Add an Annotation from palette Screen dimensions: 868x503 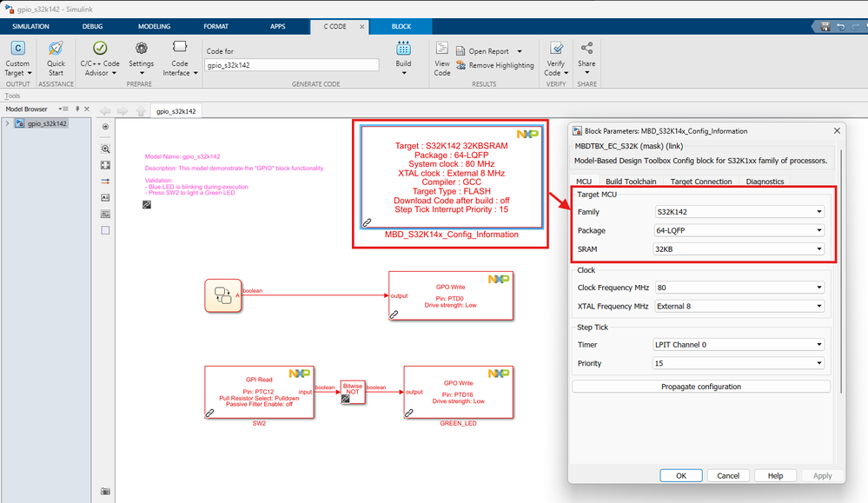[105, 197]
